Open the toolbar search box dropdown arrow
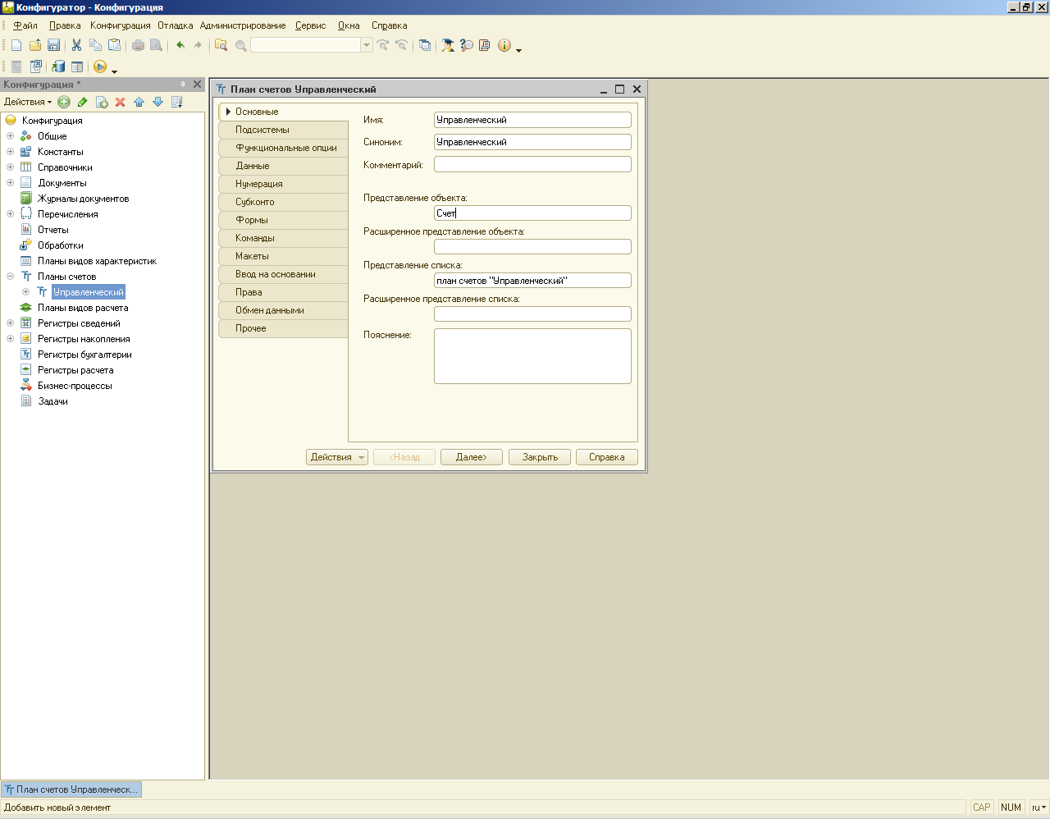1050x819 pixels. coord(367,45)
